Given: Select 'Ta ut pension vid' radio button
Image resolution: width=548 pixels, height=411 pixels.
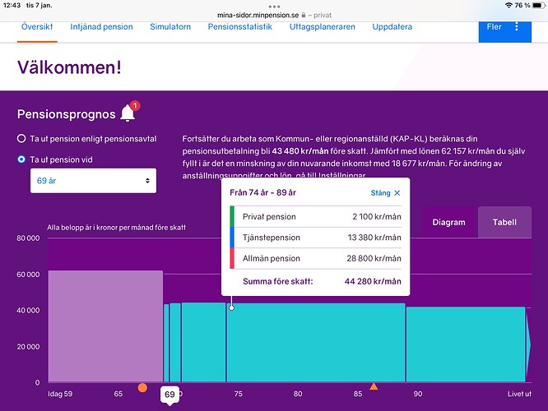Looking at the screenshot, I should 21,159.
